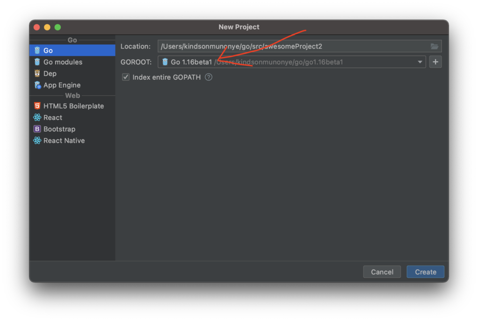Select Go modules project type
478x321 pixels.
[x=63, y=62]
